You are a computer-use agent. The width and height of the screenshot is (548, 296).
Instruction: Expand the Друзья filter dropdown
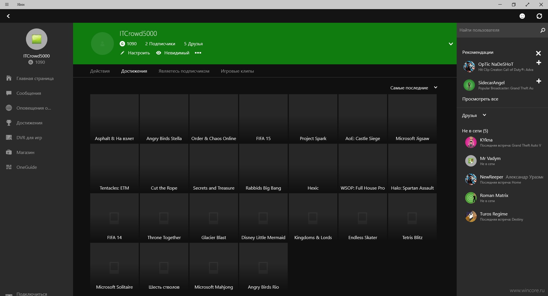pyautogui.click(x=474, y=115)
